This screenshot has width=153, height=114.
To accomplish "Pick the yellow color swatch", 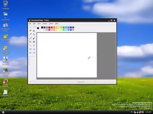I will pos(59,28).
